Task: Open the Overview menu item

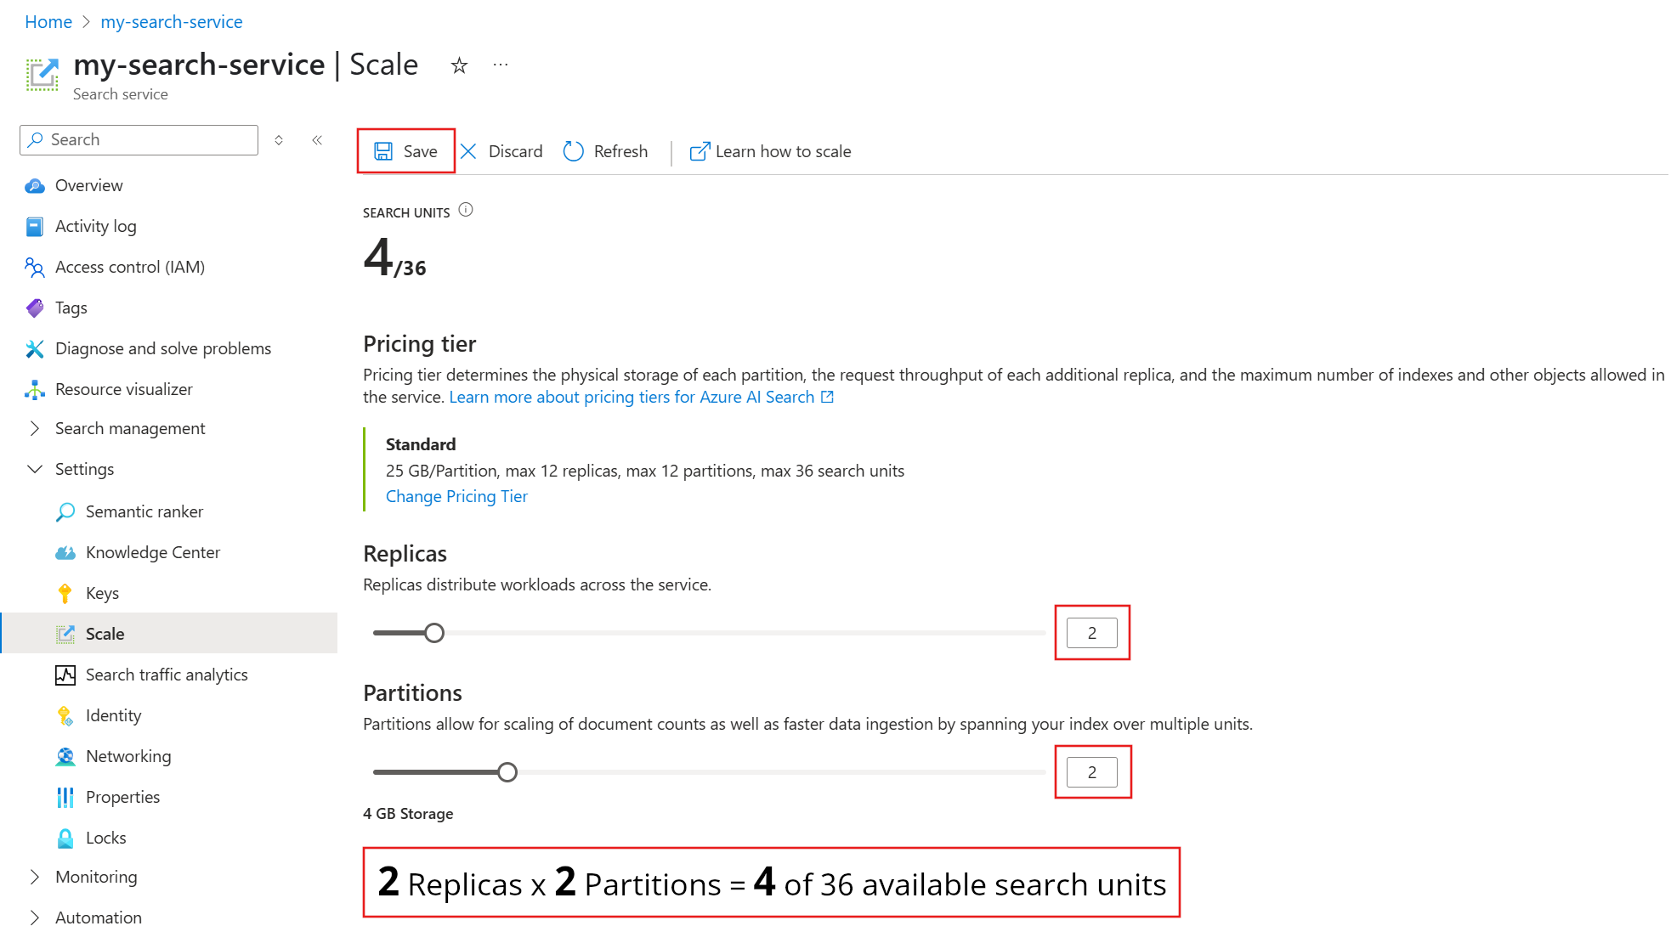Action: (88, 185)
